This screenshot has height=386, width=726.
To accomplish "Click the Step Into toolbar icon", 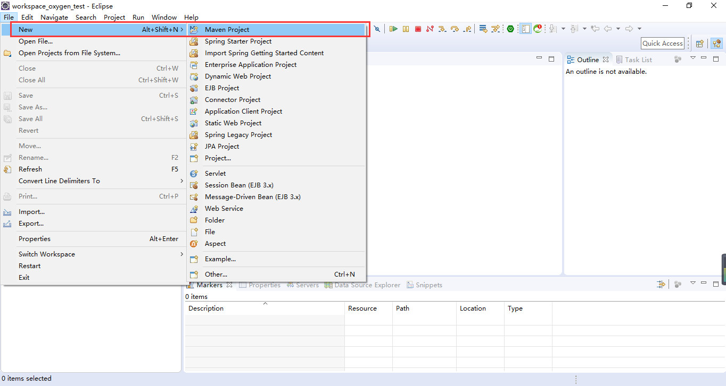I will [x=442, y=29].
